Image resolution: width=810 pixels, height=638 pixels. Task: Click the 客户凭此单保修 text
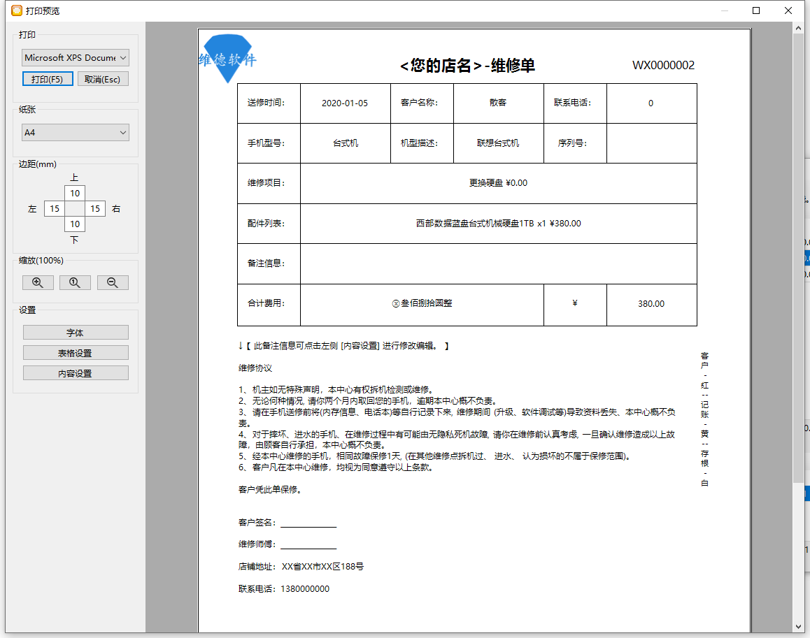coord(270,489)
